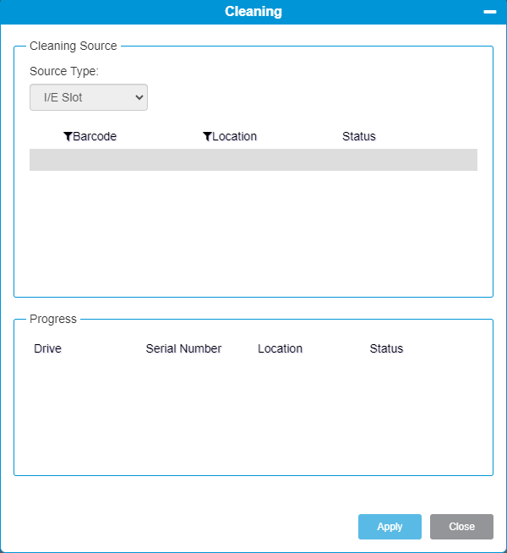Click the Source Type label

[64, 72]
